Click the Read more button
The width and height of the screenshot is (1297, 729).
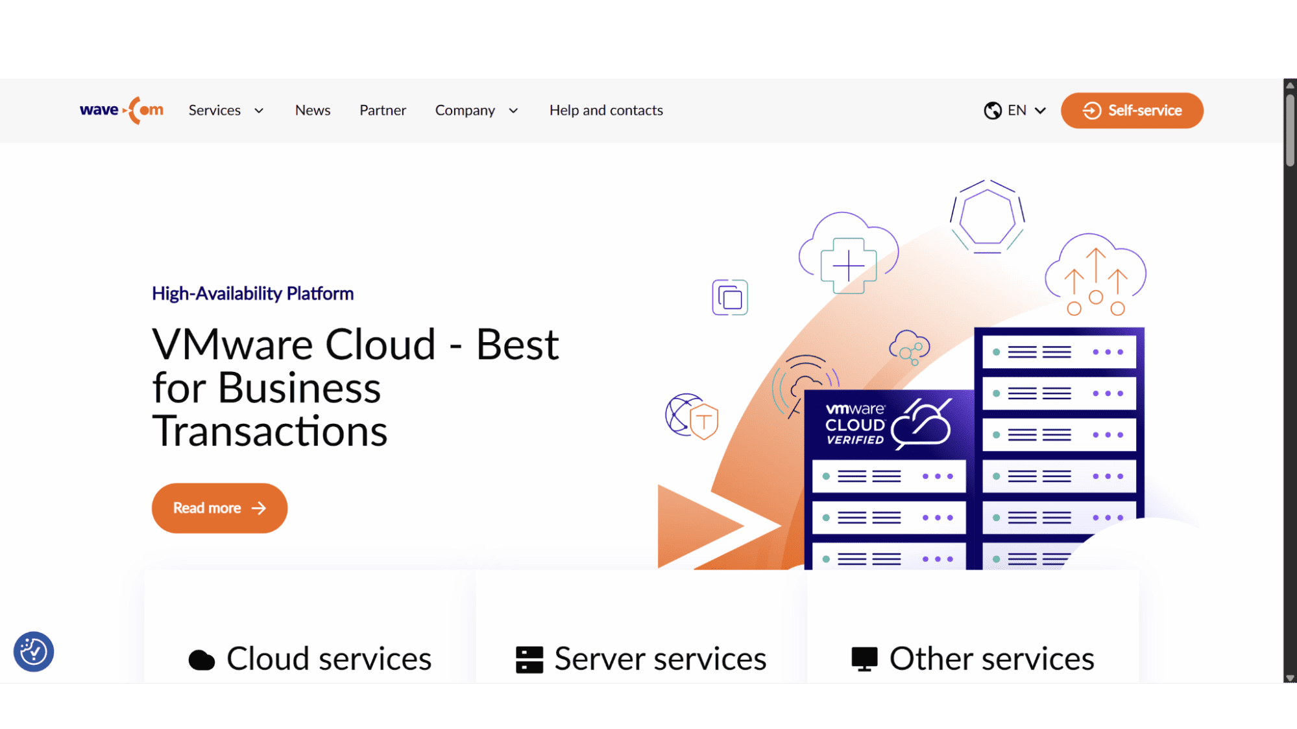click(x=219, y=508)
